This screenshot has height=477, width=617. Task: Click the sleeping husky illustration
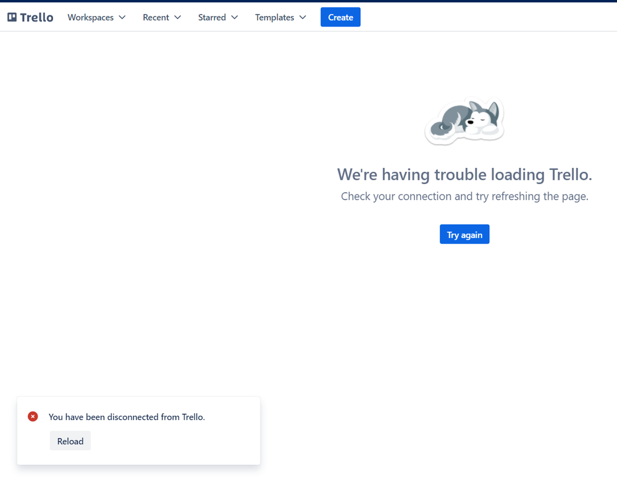464,120
